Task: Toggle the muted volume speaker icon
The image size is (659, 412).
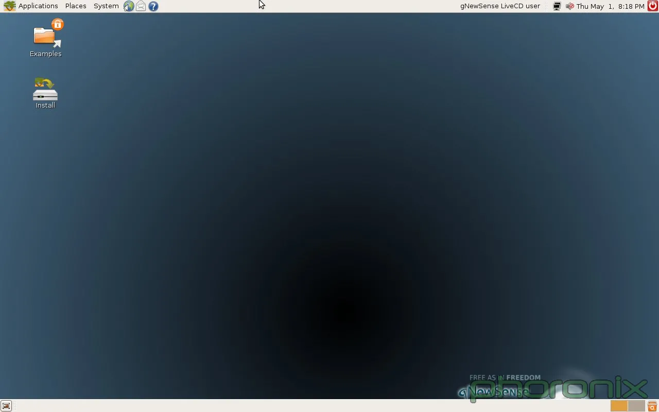Action: (569, 6)
